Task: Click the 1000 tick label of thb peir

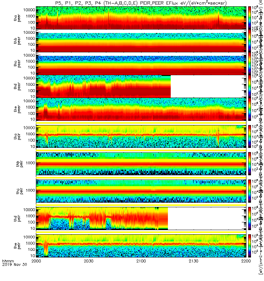Action: coord(30,163)
